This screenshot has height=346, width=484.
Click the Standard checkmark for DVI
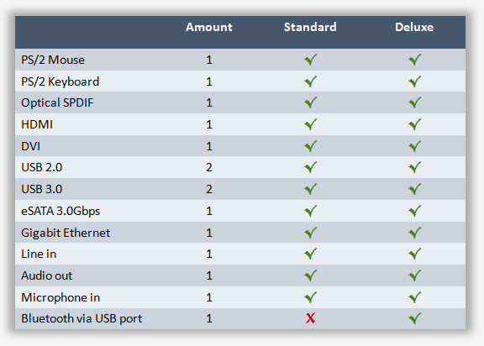coord(311,146)
